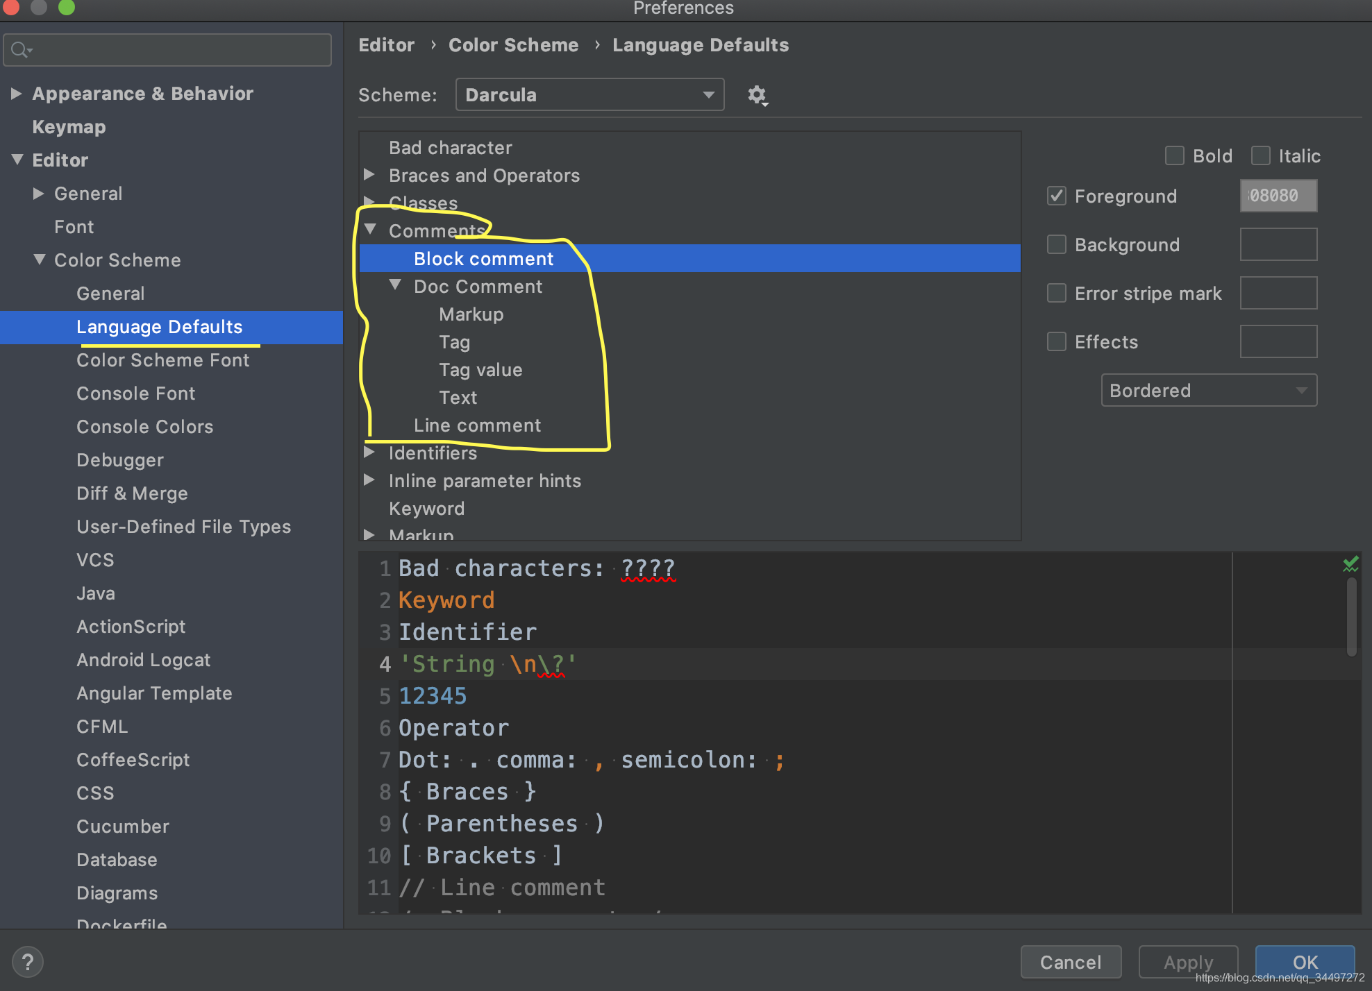
Task: Enable the Bold checkbox
Action: tap(1174, 155)
